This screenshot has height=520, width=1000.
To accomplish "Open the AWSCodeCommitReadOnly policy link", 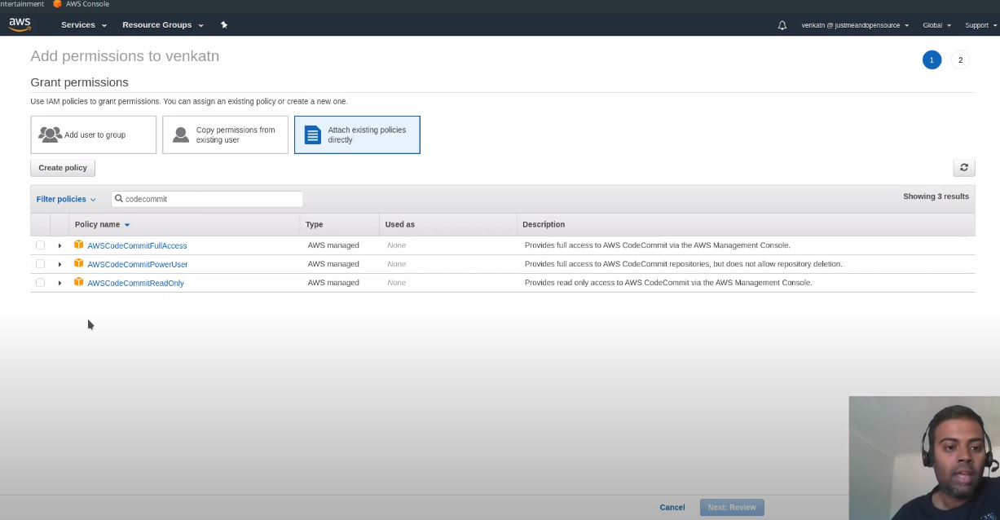I will pyautogui.click(x=135, y=283).
